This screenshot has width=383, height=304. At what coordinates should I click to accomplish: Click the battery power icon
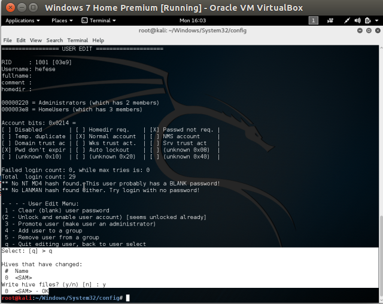[367, 20]
